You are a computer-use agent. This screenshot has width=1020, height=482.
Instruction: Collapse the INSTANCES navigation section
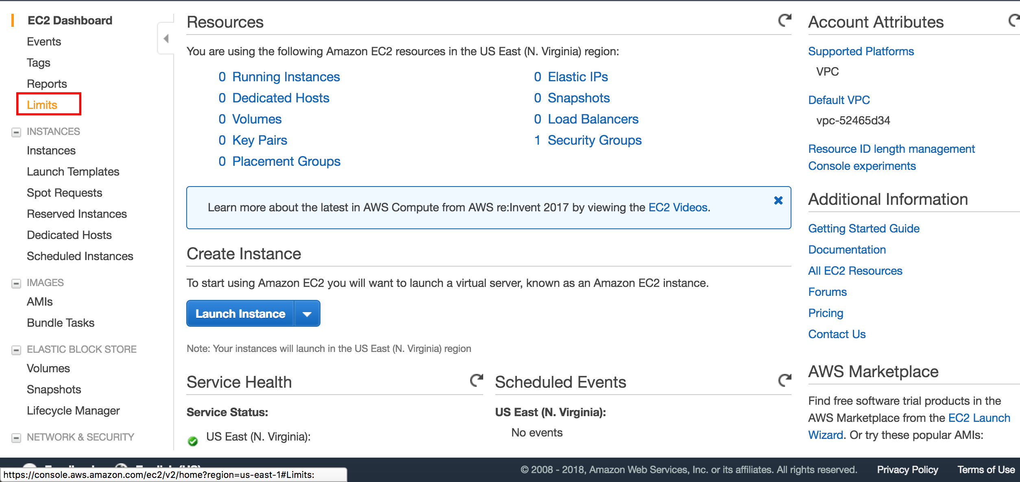(16, 132)
